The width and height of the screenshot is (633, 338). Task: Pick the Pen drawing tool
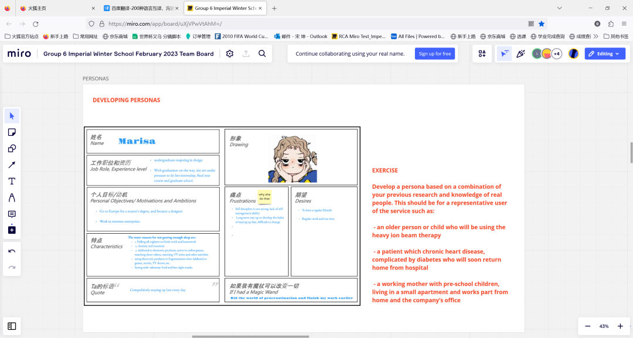12,198
